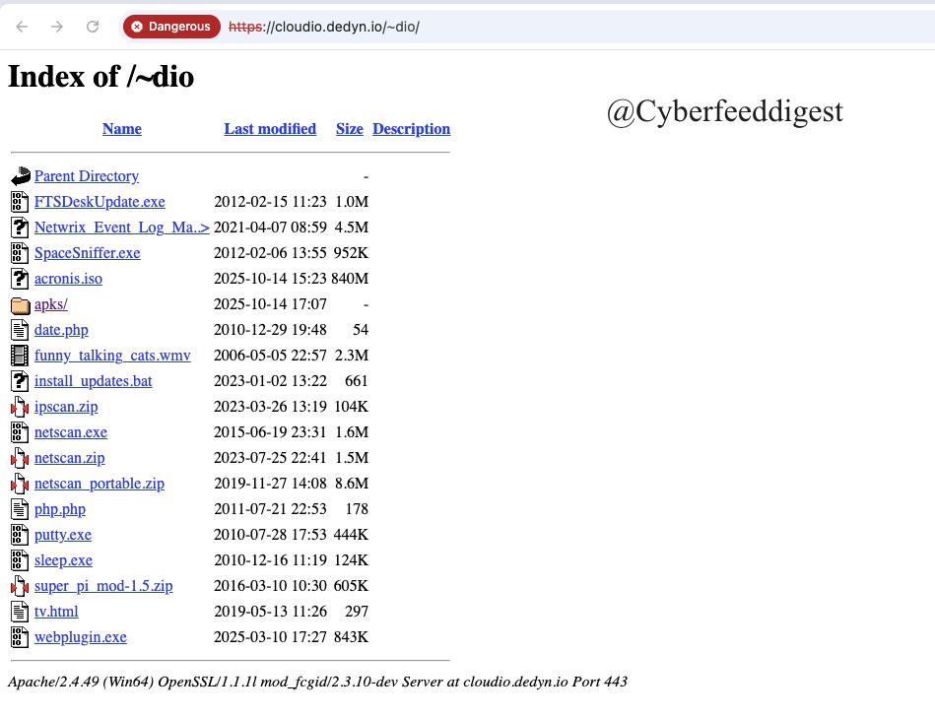
Task: Click the browser back arrow
Action: [22, 27]
